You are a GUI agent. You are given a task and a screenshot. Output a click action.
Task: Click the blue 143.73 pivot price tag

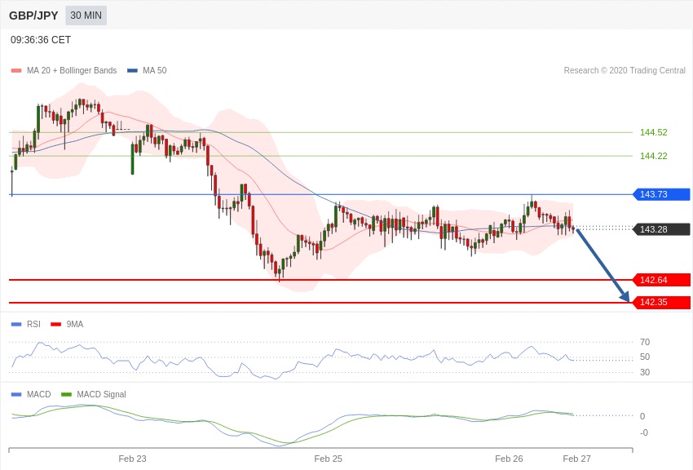click(x=662, y=194)
